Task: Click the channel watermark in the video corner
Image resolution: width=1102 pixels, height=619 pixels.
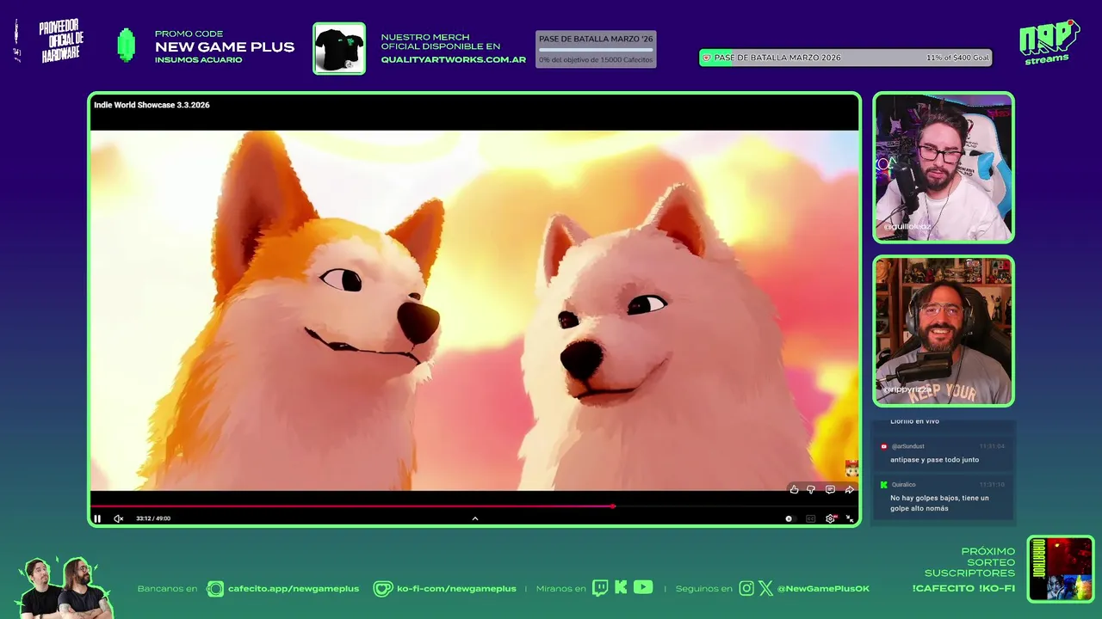Action: [851, 469]
